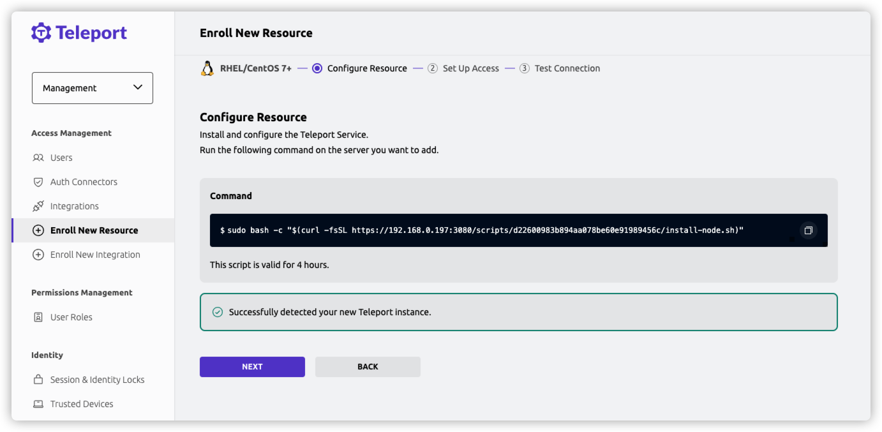Click the Trusted Devices laptop icon
Image resolution: width=882 pixels, height=432 pixels.
click(x=38, y=404)
